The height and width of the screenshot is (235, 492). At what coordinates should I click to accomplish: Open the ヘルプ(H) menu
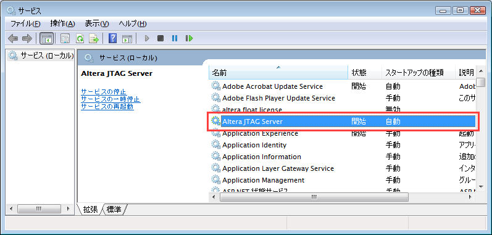coord(132,24)
